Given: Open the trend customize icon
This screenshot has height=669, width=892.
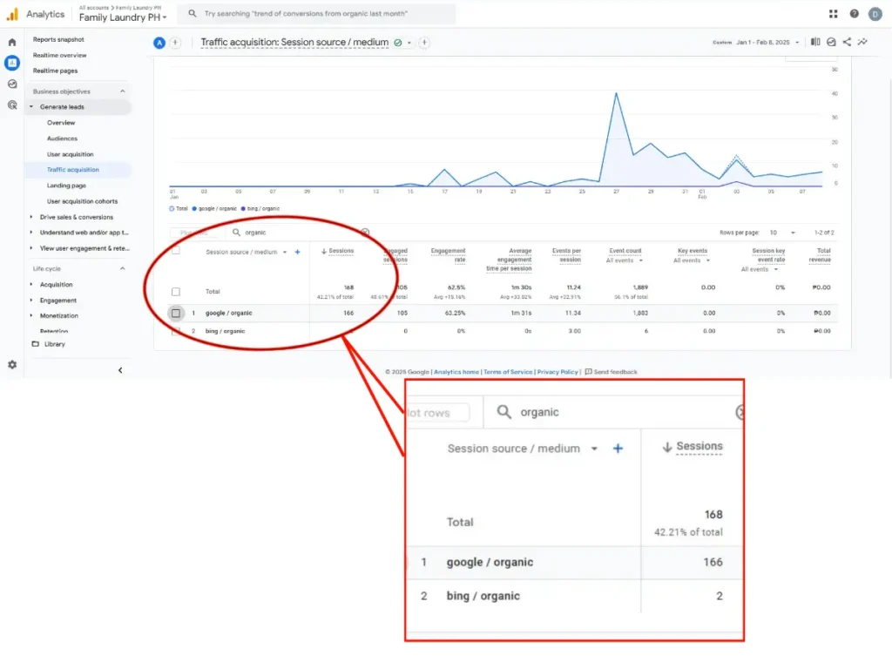Looking at the screenshot, I should tap(863, 42).
